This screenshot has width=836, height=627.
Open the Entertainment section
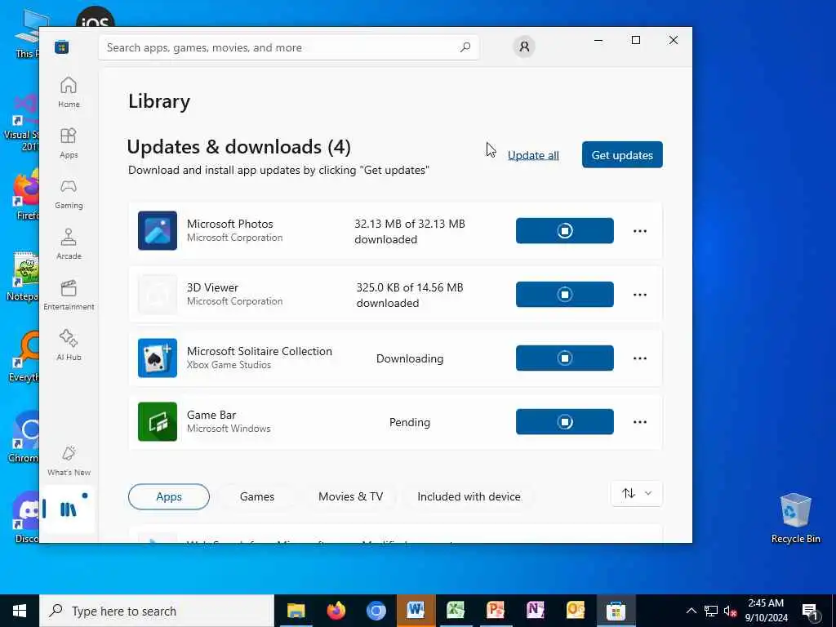pos(69,295)
